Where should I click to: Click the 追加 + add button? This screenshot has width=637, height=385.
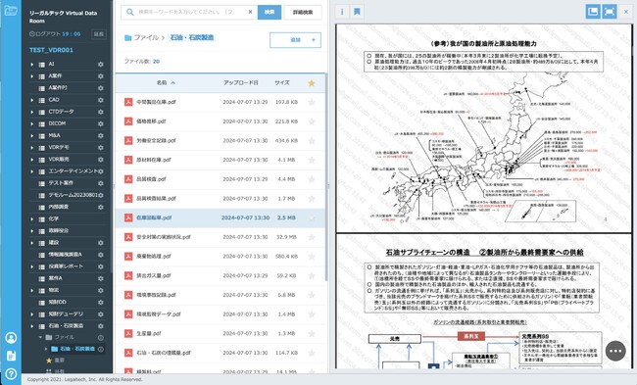coord(295,40)
